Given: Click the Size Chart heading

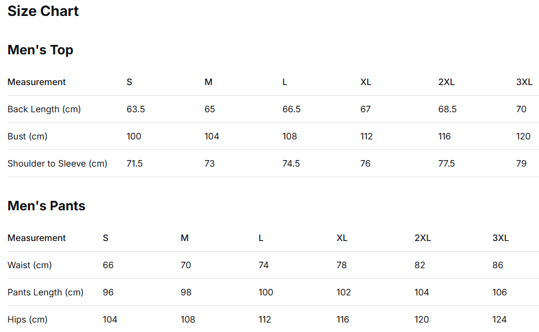Looking at the screenshot, I should click(x=43, y=11).
